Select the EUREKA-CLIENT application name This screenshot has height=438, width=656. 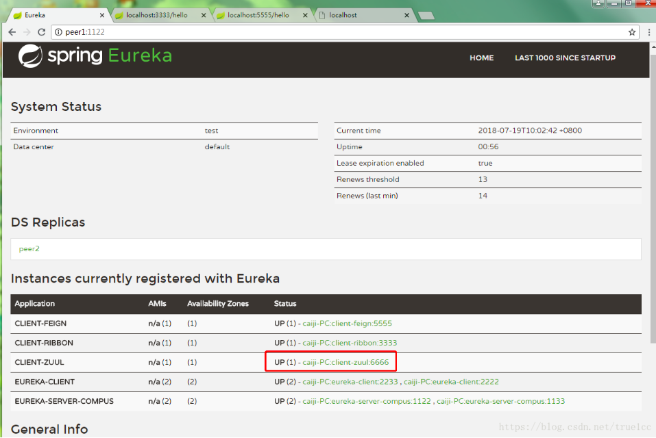click(x=45, y=382)
